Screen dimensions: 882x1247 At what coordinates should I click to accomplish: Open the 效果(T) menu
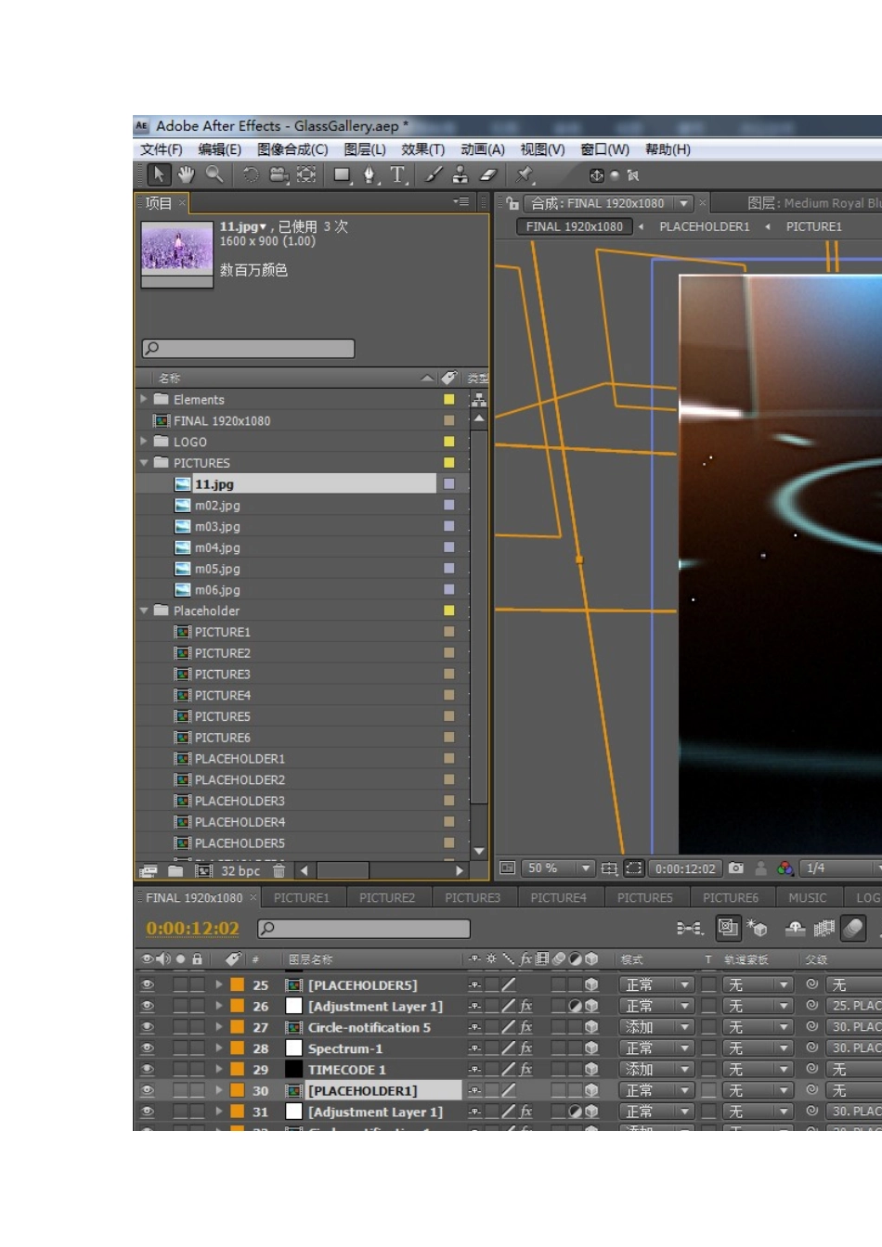pos(423,149)
